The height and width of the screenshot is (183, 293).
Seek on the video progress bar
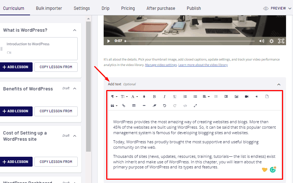[190, 41]
